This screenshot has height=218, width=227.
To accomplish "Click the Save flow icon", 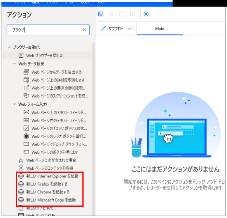I will 101,14.
